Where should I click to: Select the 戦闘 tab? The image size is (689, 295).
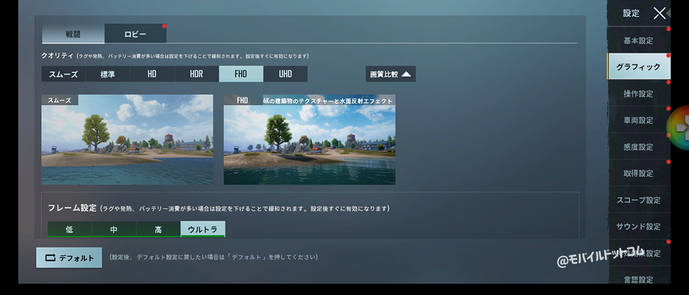click(x=73, y=34)
